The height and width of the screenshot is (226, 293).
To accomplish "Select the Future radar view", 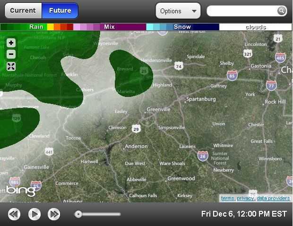I will click(x=60, y=10).
